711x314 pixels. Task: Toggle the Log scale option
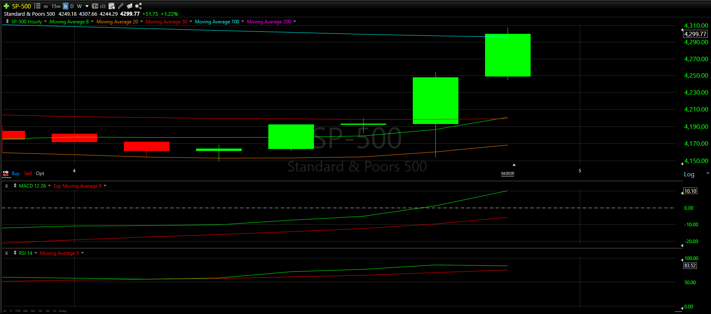tap(689, 174)
